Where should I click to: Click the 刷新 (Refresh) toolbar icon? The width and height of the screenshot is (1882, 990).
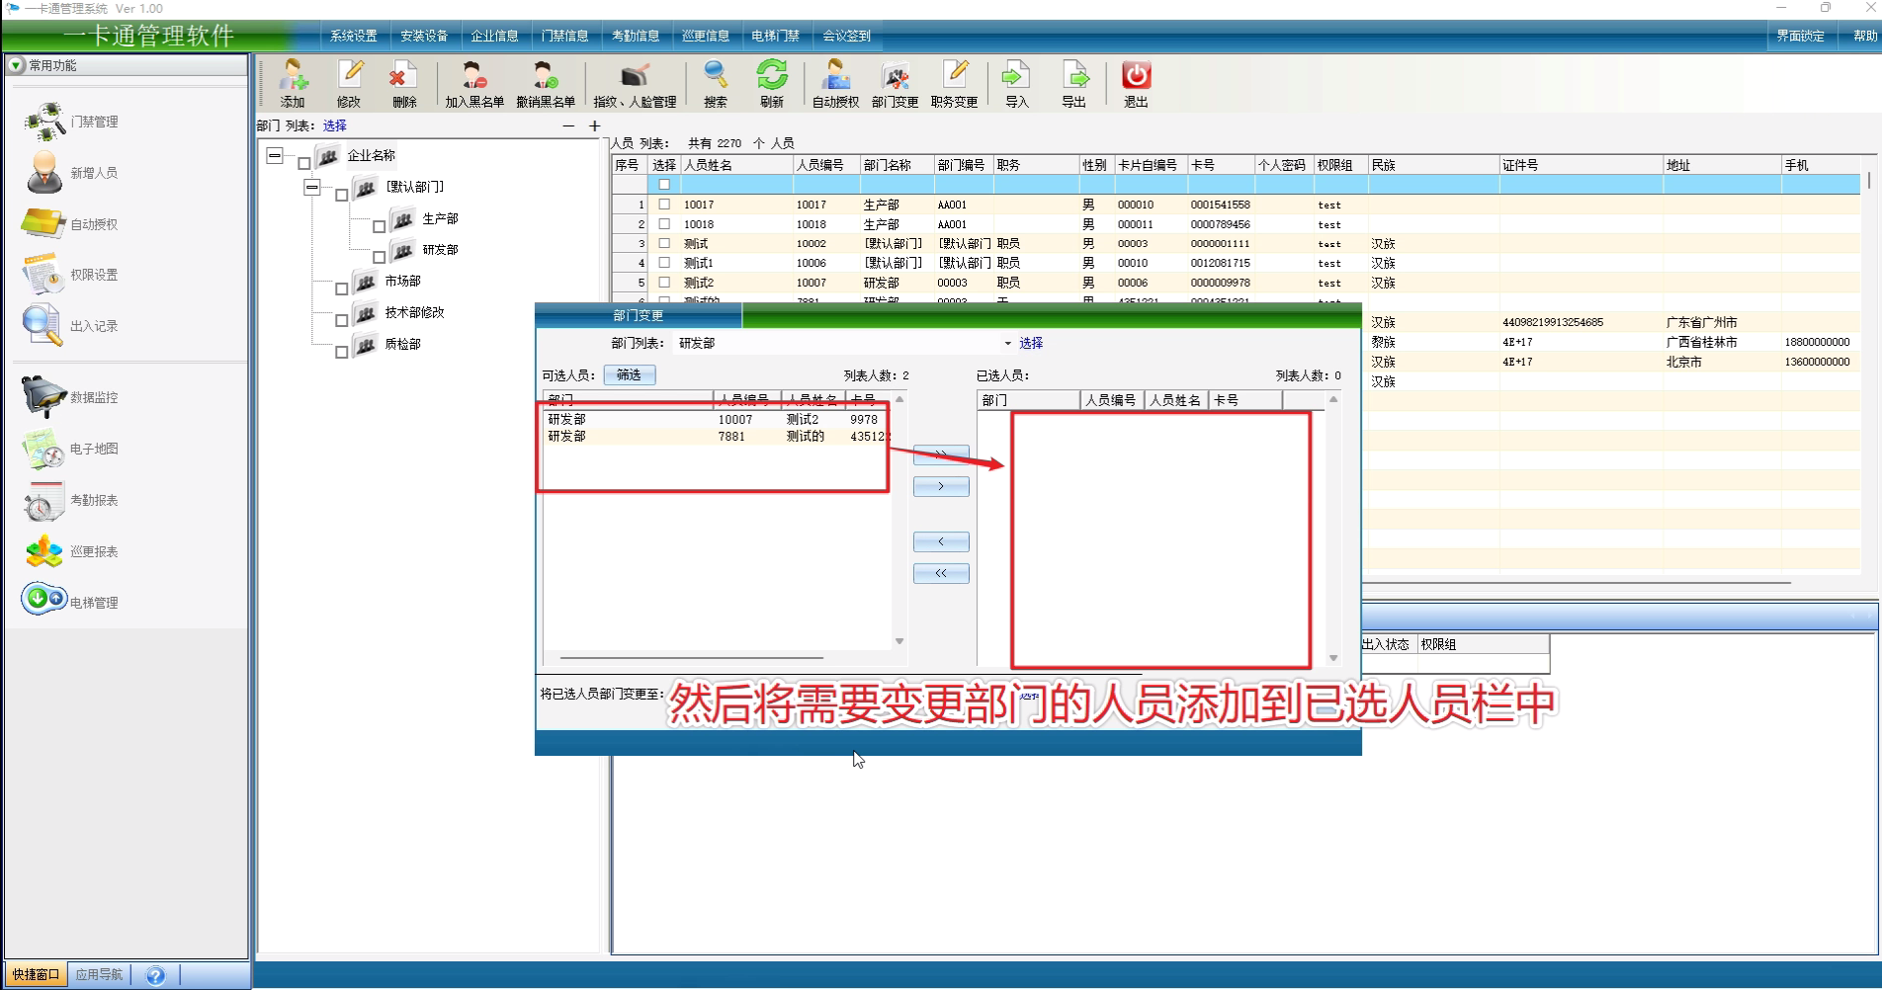coord(771,83)
